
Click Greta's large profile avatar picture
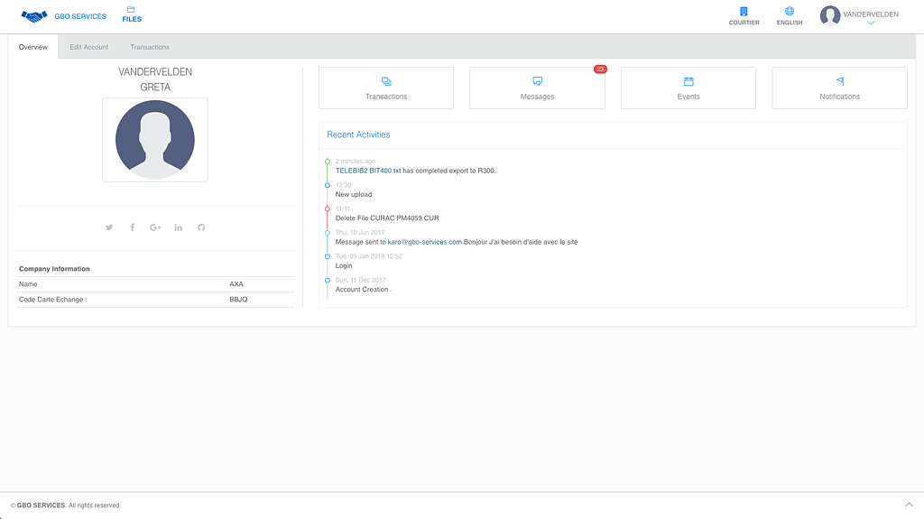[155, 140]
